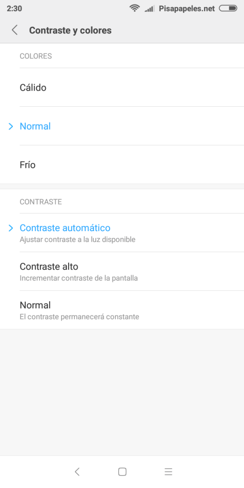Tap the COLORES section header
The image size is (244, 488).
[x=36, y=56]
